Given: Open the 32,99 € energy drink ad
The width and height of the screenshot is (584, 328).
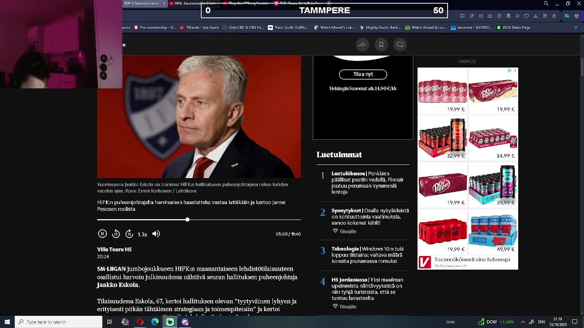Looking at the screenshot, I should pos(443,138).
